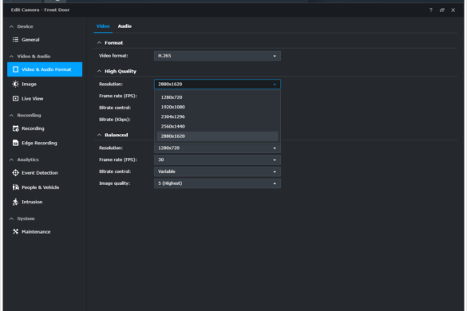Open People & Vehicle icon
Screen dimensions: 467x311
[x=15, y=187]
